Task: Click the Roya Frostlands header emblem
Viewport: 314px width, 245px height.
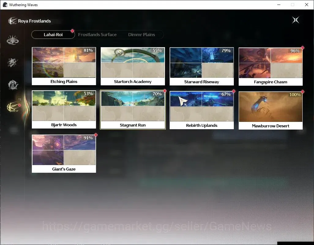Action: 13,21
